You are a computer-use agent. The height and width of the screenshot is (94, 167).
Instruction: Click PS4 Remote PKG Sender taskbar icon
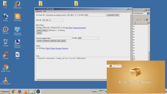pyautogui.click(x=38, y=92)
